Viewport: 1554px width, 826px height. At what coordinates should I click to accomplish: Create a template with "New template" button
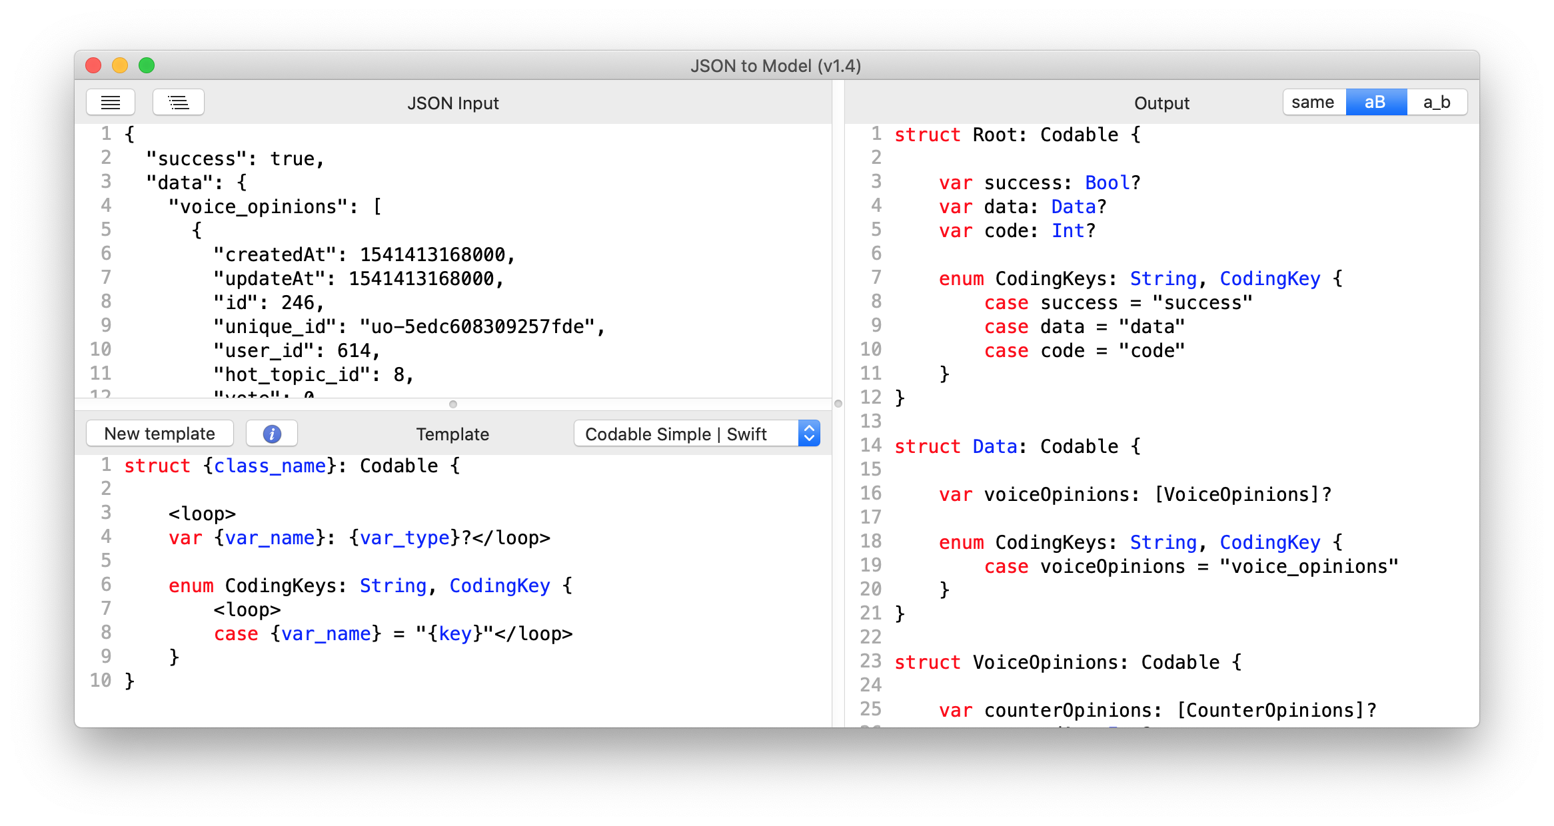click(x=159, y=433)
